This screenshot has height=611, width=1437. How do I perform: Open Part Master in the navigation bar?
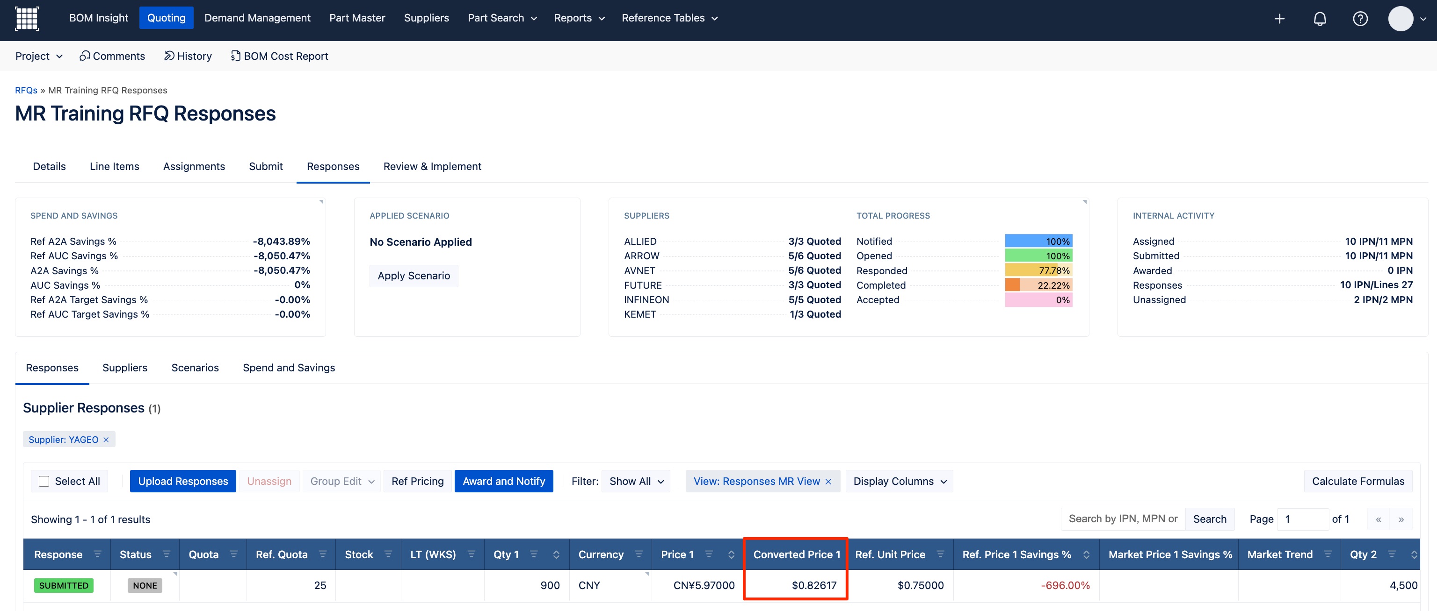[x=357, y=18]
